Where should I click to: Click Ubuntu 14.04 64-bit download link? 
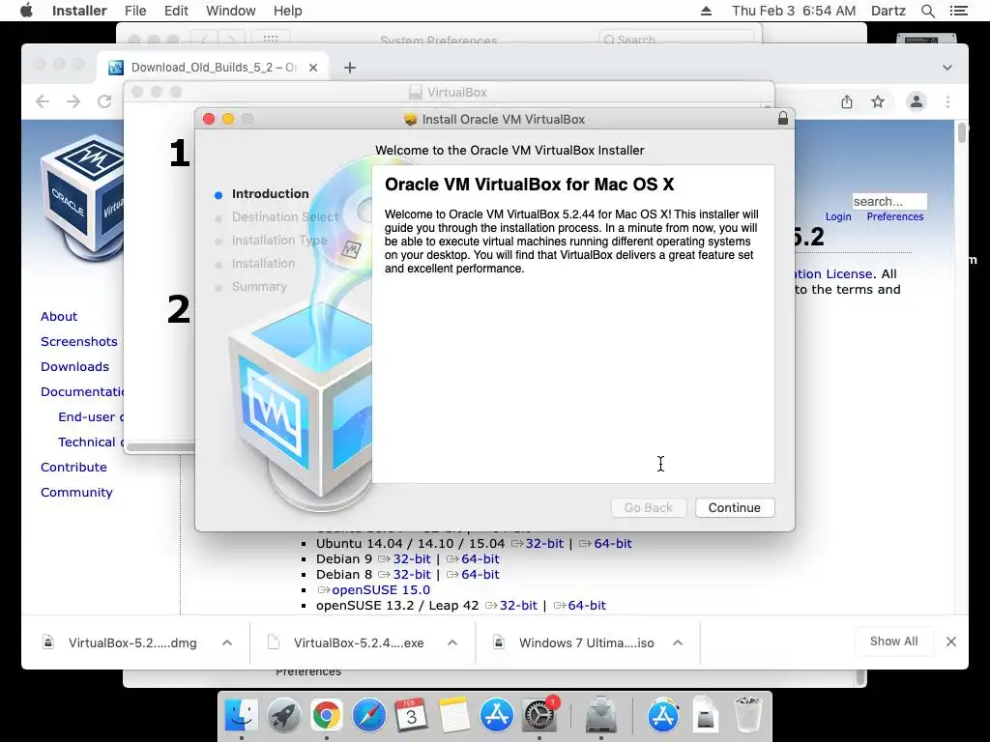(x=612, y=543)
